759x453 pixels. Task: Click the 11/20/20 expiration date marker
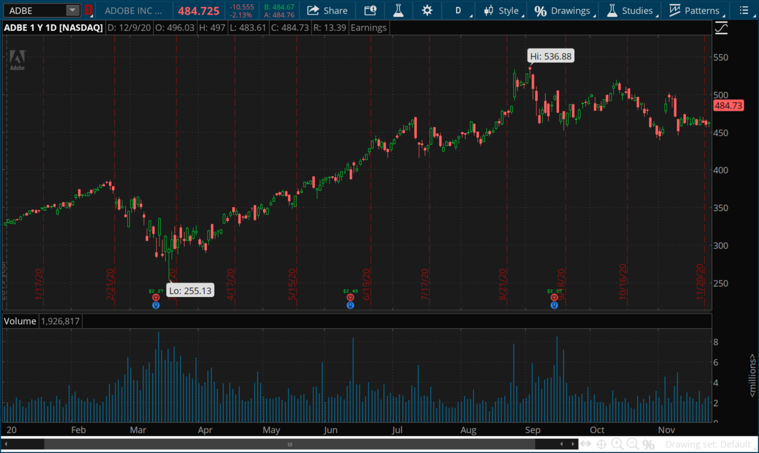(x=701, y=282)
